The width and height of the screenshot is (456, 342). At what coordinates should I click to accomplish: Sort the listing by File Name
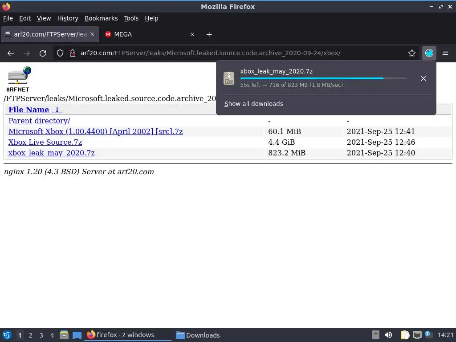28,110
